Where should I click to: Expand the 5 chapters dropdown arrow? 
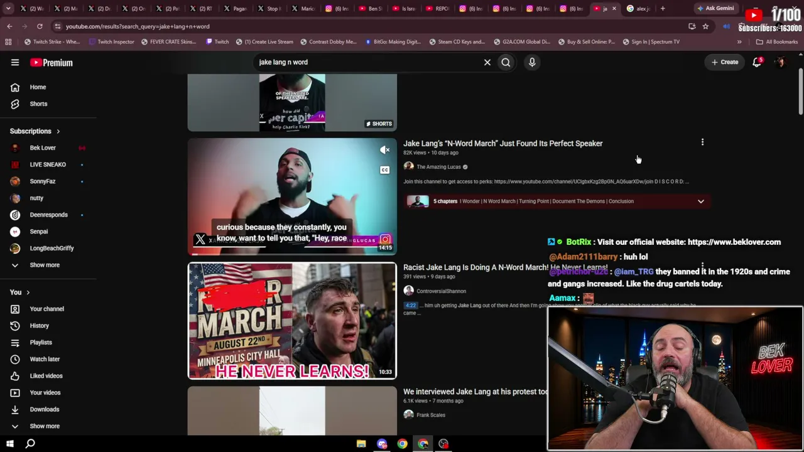[x=701, y=202]
